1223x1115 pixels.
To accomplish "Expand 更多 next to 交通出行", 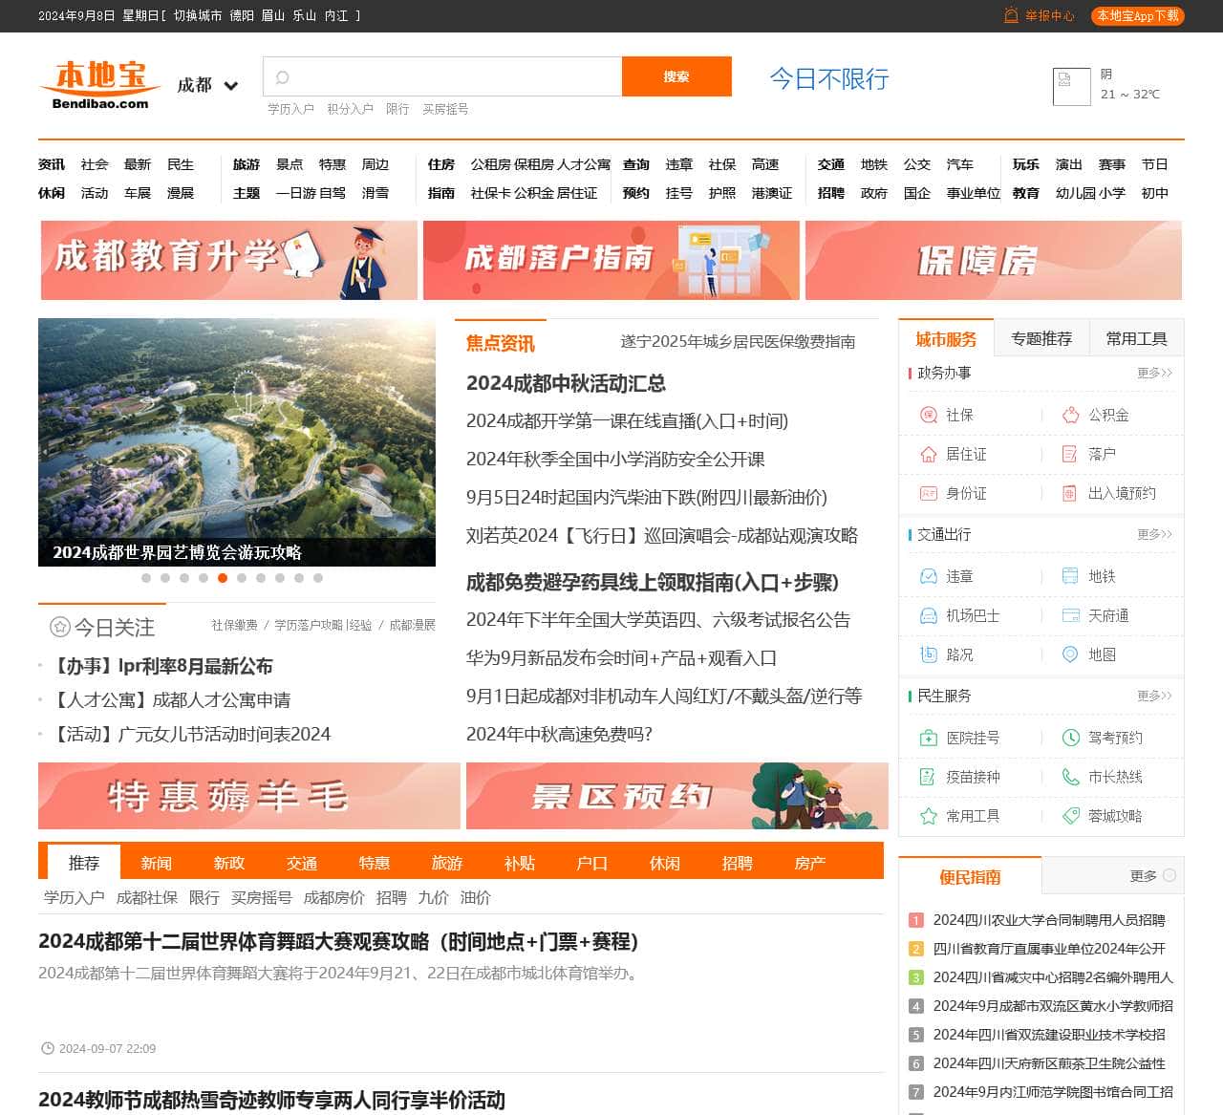I will 1154,534.
